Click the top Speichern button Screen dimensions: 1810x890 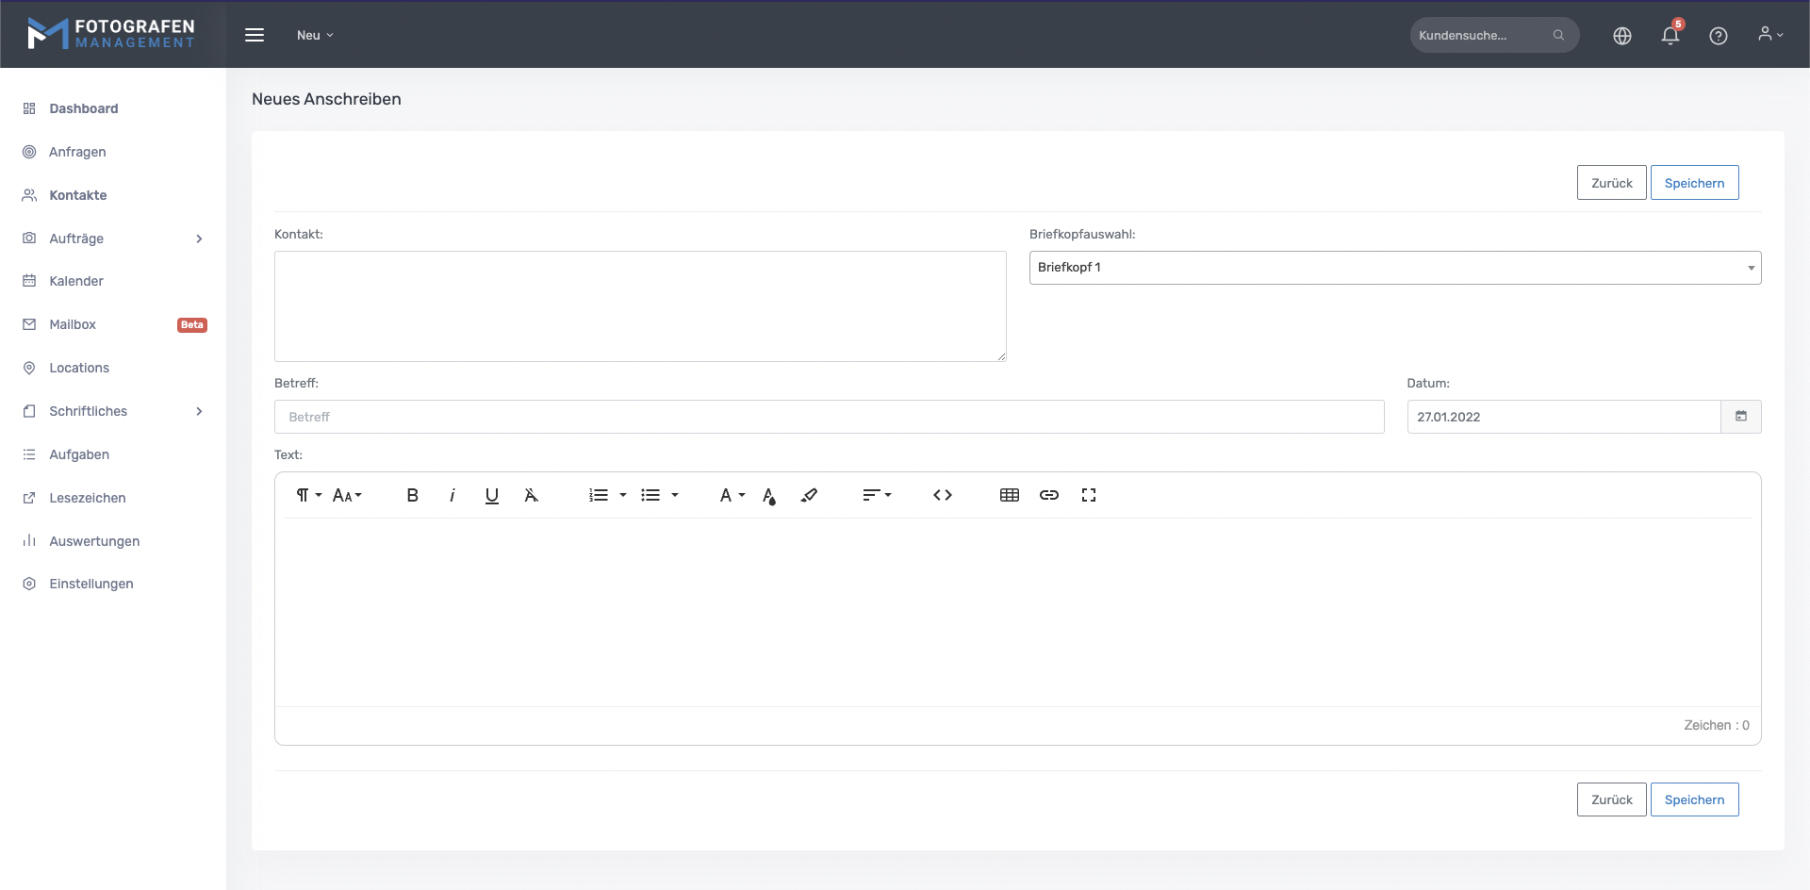[x=1693, y=183]
